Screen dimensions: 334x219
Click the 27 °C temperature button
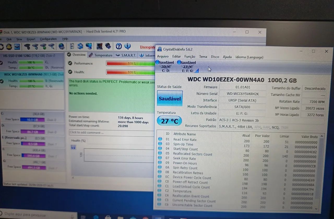click(169, 121)
